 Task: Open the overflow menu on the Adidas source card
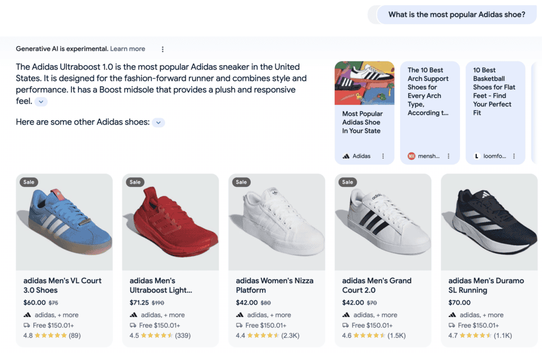(x=384, y=156)
